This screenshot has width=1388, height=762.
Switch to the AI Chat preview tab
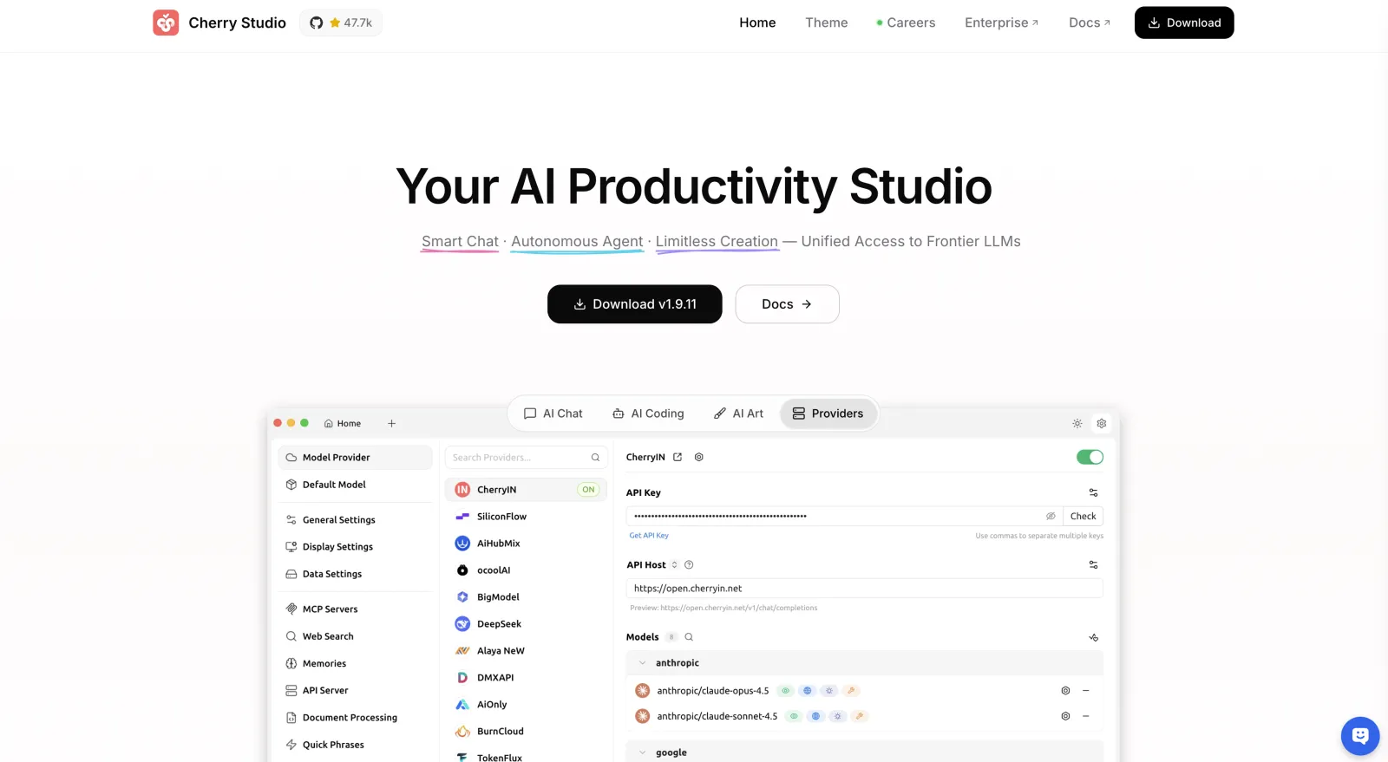553,414
